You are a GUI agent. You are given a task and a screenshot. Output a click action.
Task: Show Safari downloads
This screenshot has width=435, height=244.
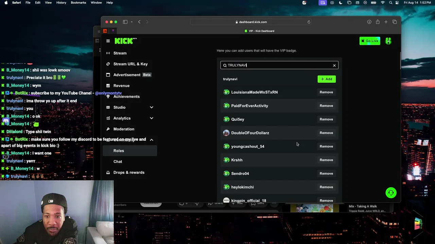(x=369, y=22)
